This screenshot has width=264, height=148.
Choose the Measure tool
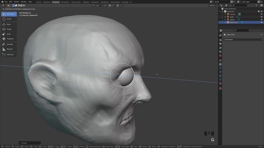(9, 49)
